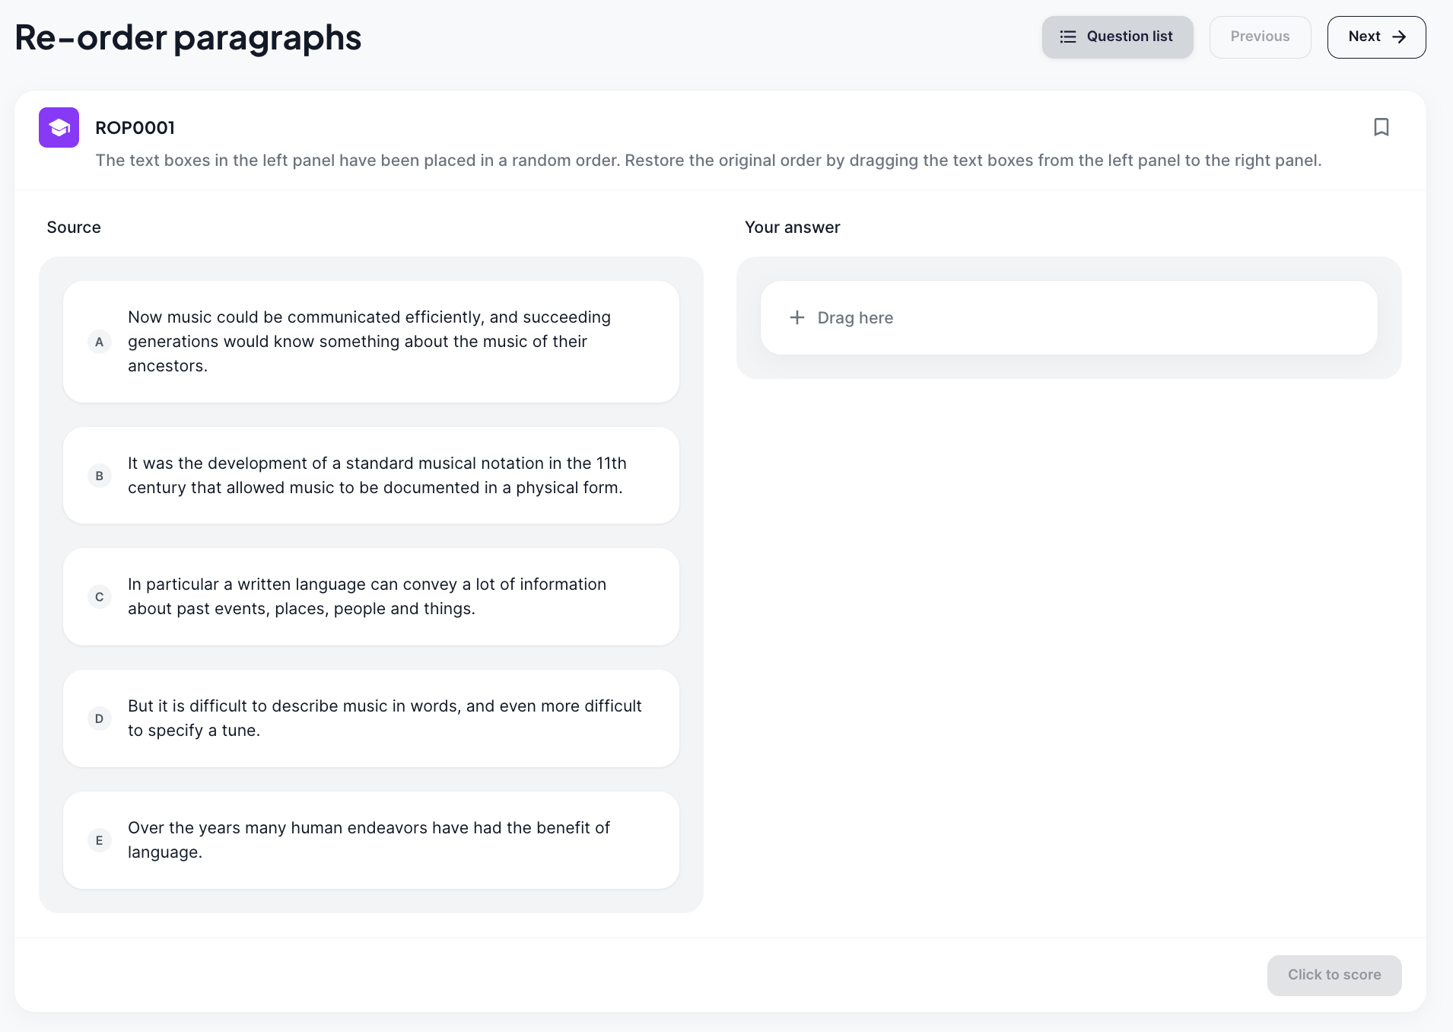
Task: Click the arrow icon on Next button
Action: (x=1398, y=37)
